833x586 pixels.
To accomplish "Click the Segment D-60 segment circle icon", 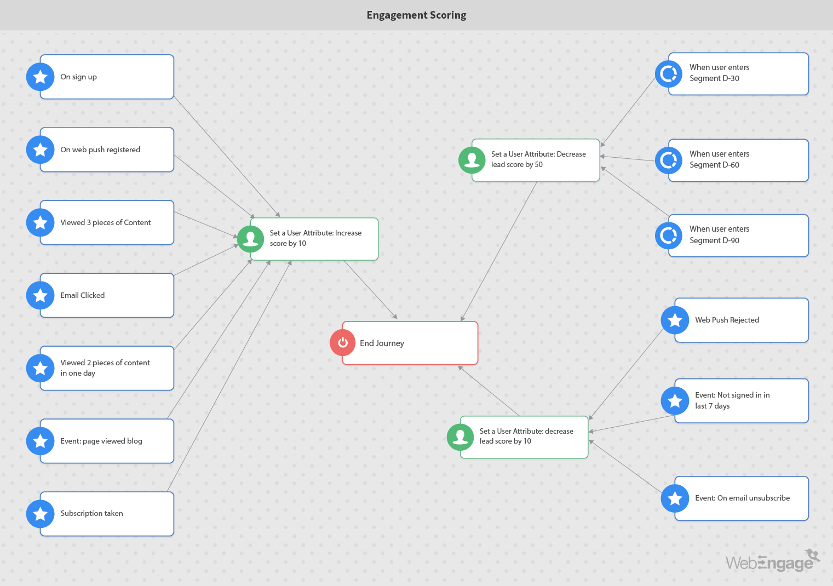I will 668,160.
